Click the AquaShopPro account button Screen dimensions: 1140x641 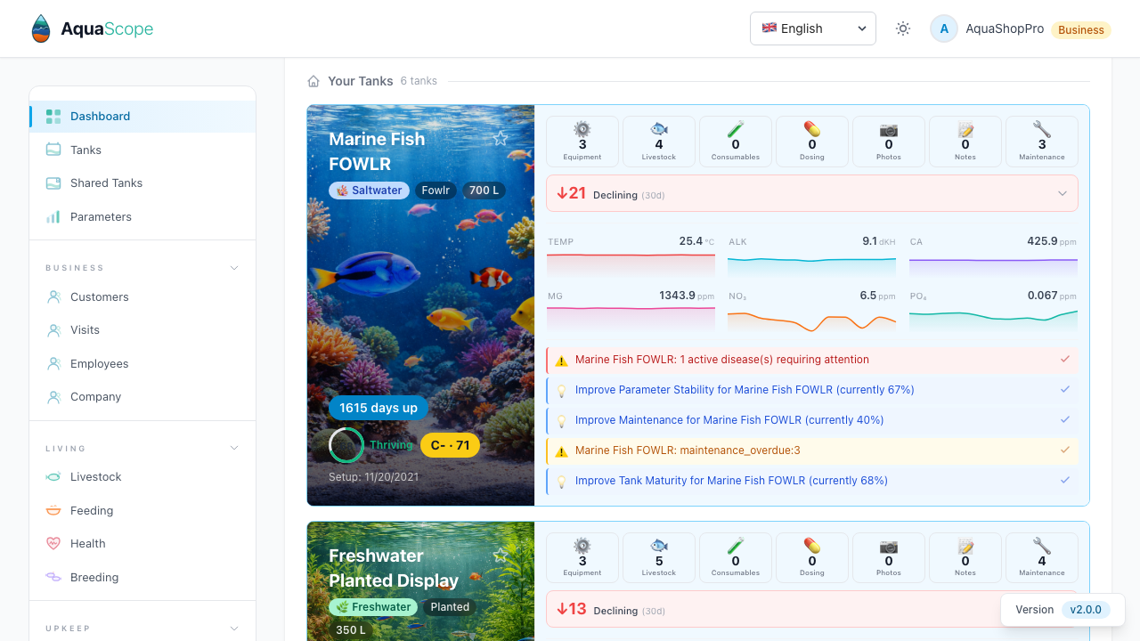tap(988, 28)
